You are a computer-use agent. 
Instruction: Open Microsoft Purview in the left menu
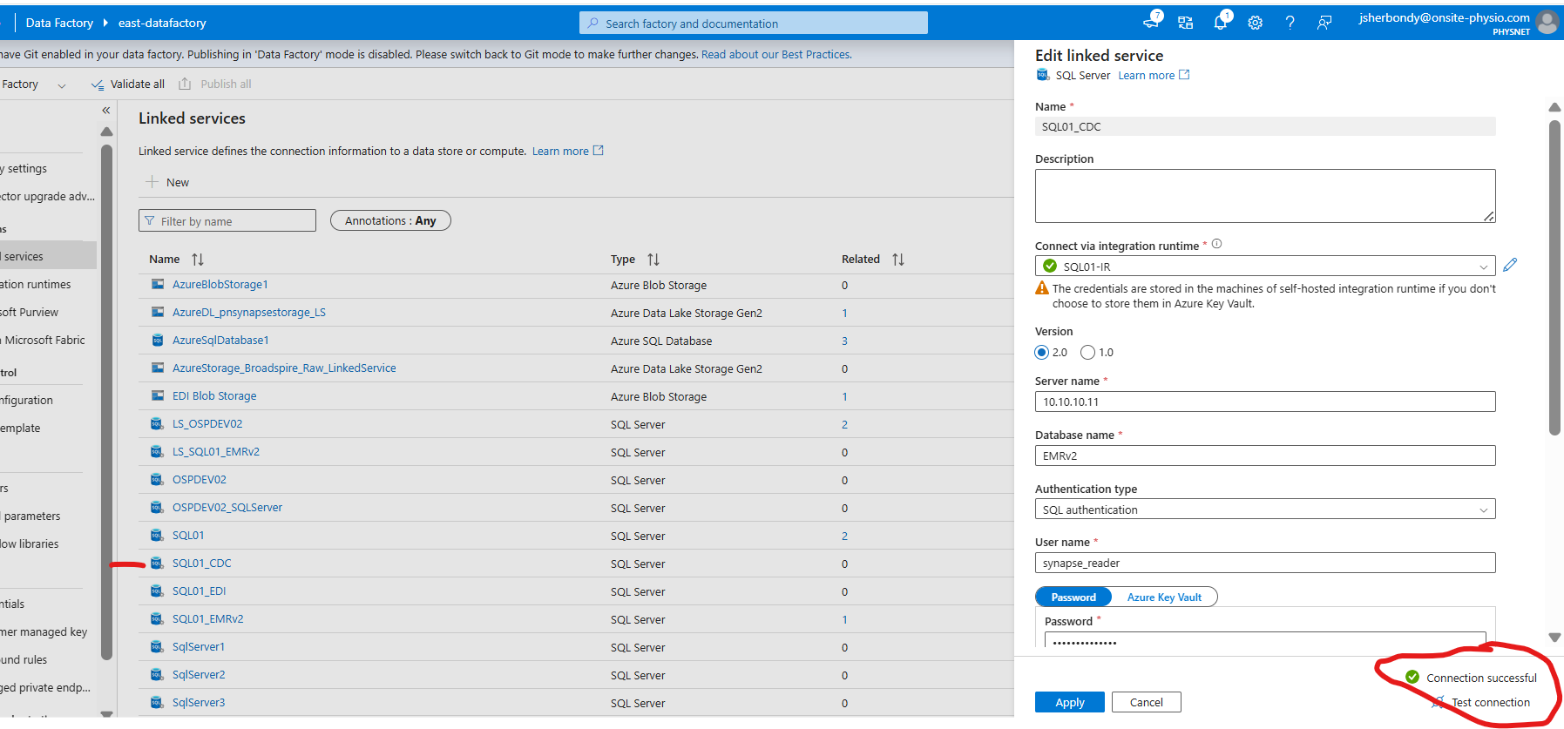tap(30, 312)
